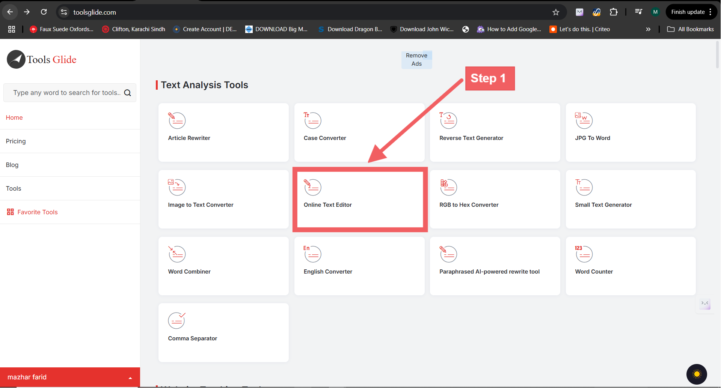Select the Word Counter icon

(x=584, y=254)
